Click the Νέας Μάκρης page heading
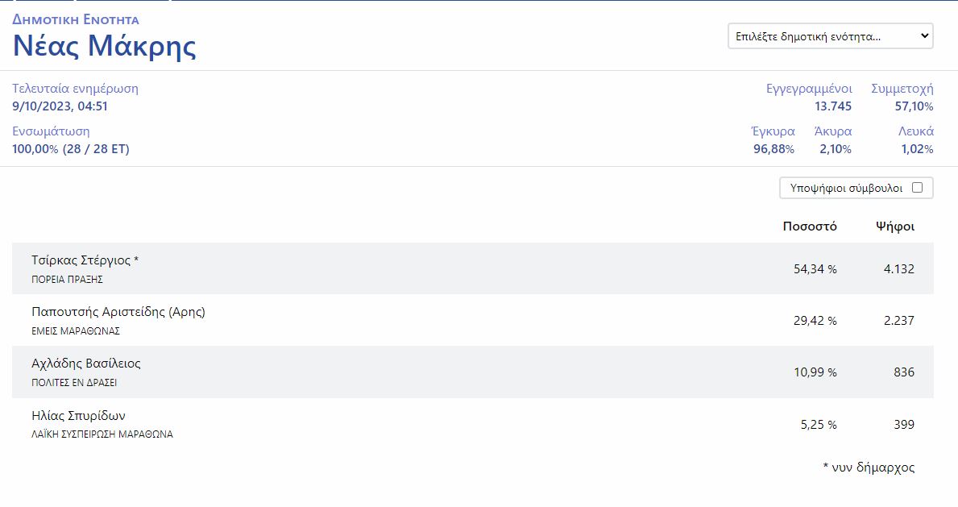The image size is (958, 507). click(x=105, y=46)
